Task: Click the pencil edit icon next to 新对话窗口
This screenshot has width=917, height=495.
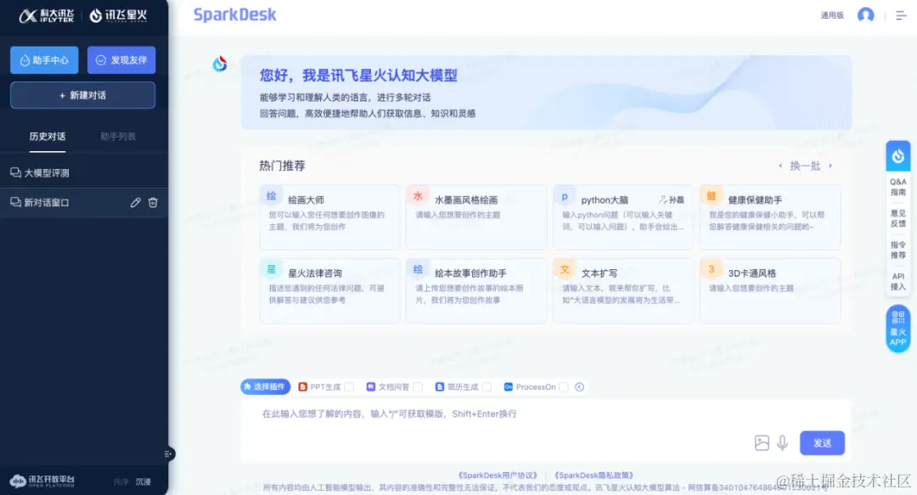Action: point(136,202)
